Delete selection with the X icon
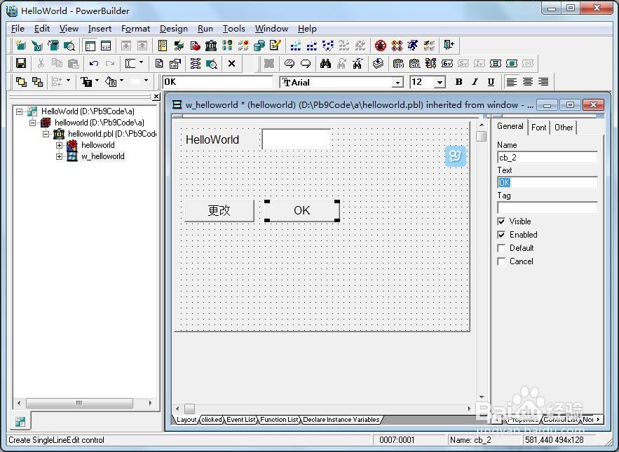This screenshot has width=619, height=452. pos(232,63)
